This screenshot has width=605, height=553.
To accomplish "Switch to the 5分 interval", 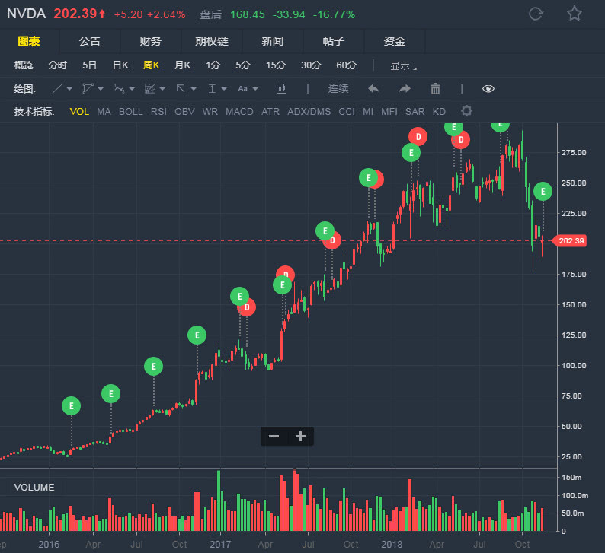I will (243, 65).
